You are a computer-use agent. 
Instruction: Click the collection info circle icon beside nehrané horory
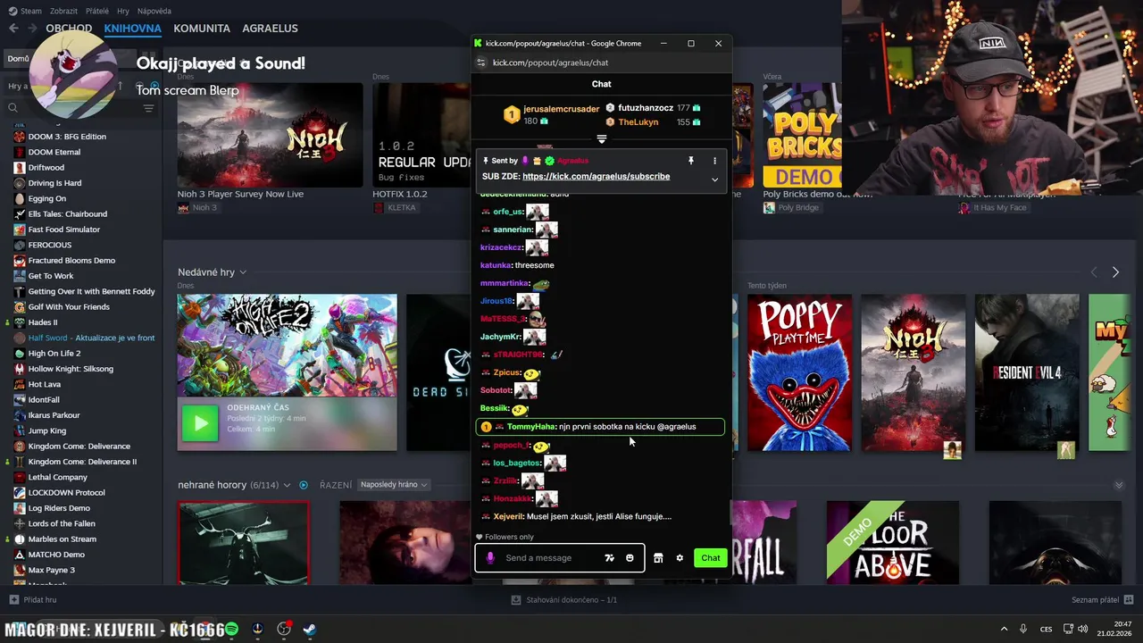tap(304, 485)
